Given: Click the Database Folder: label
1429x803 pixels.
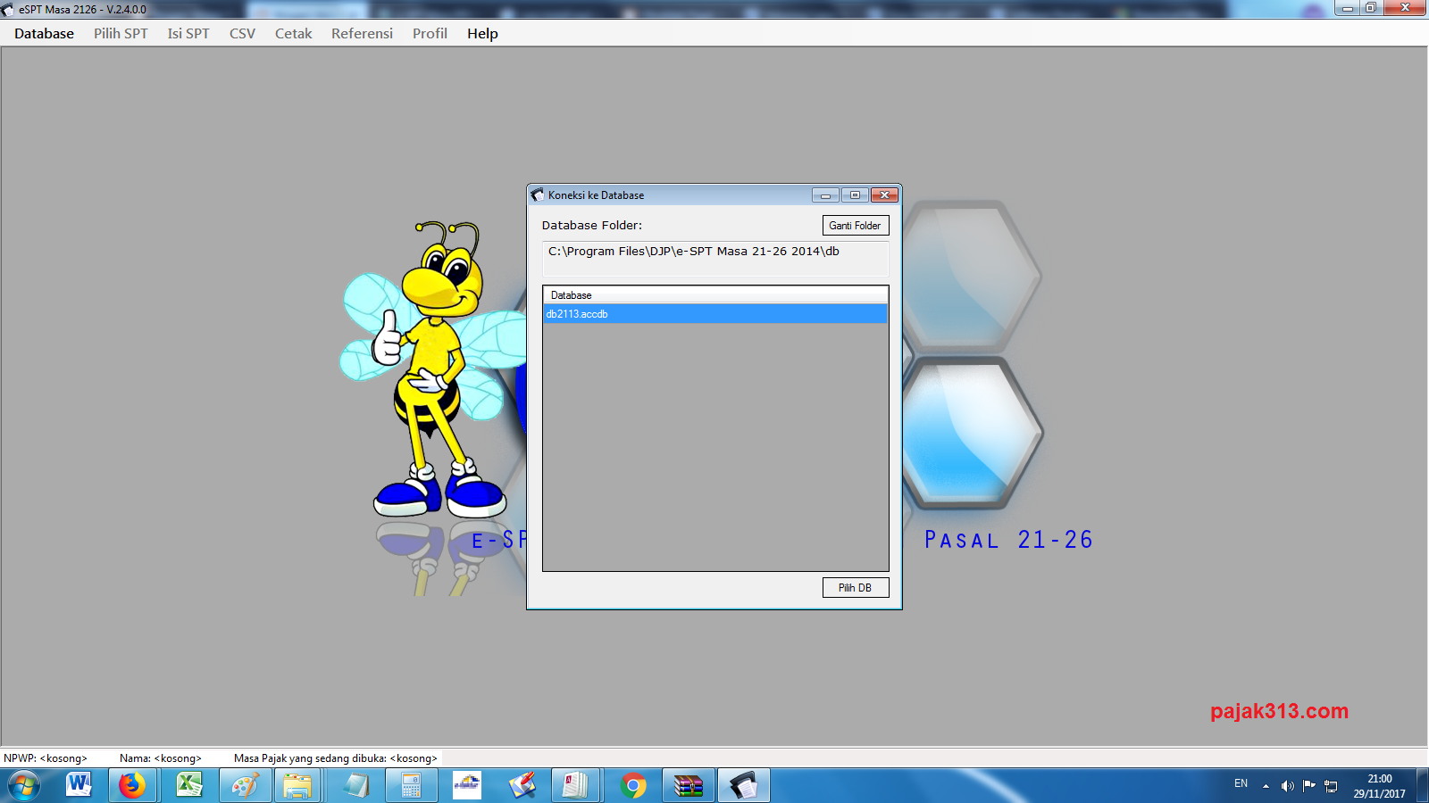Looking at the screenshot, I should pos(592,226).
